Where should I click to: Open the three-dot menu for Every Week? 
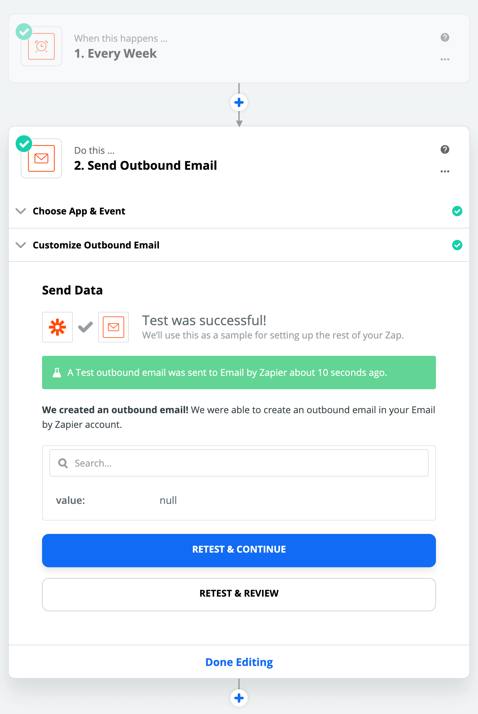click(x=445, y=59)
